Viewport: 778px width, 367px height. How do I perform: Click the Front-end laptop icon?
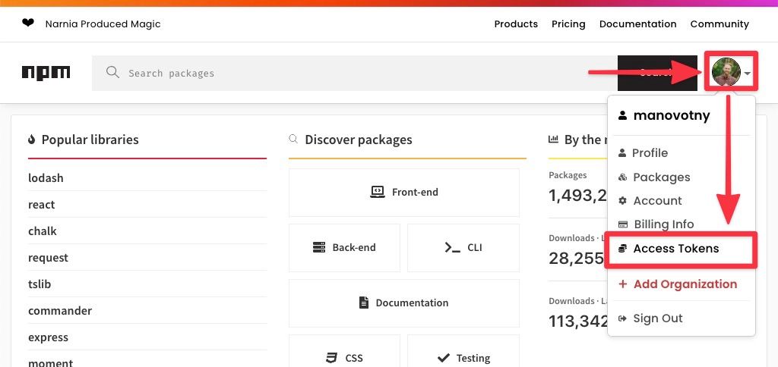tap(378, 192)
